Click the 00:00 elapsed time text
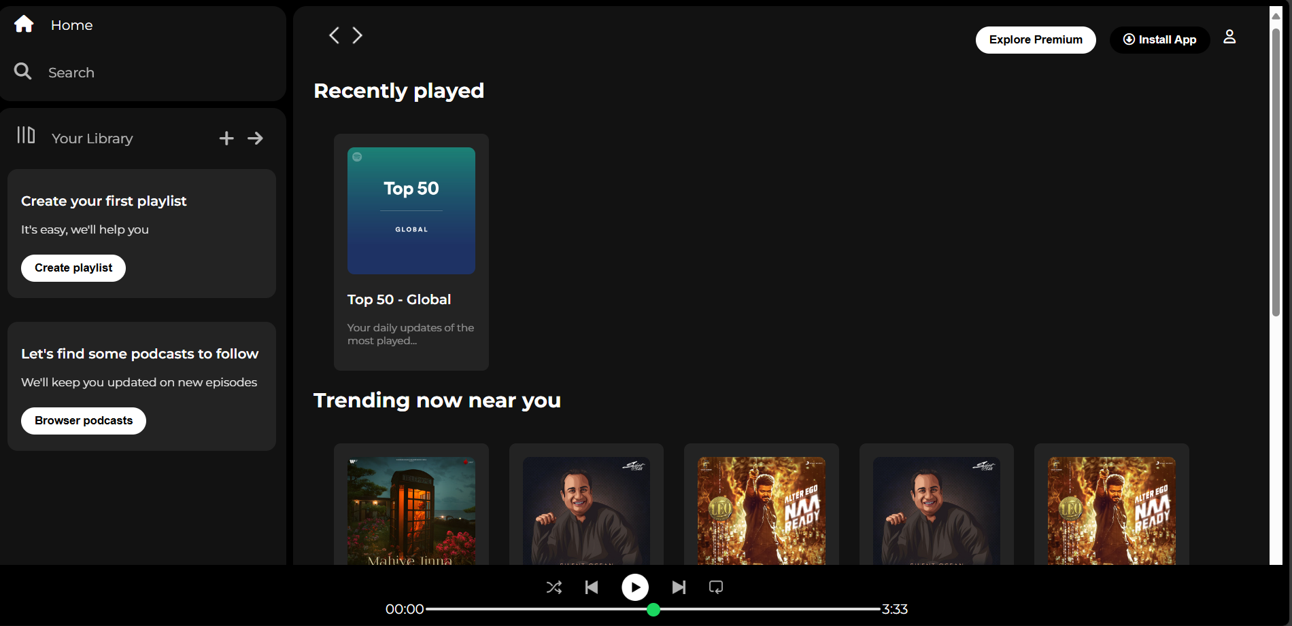 405,610
